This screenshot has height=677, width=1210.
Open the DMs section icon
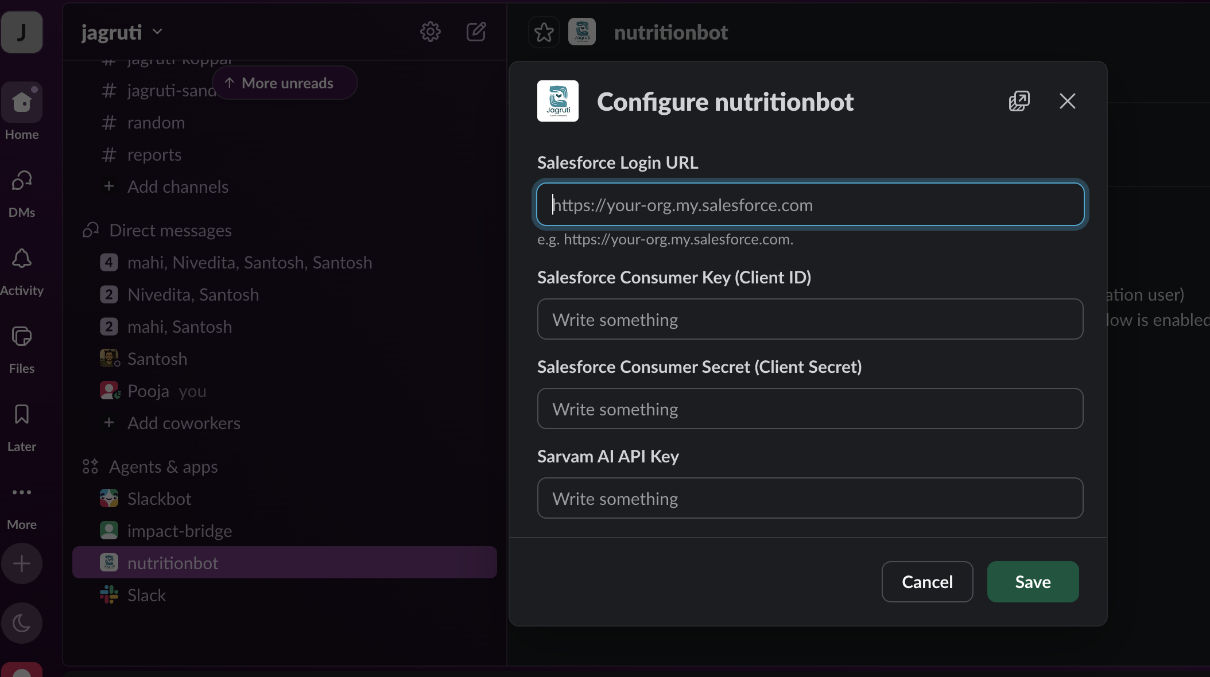(22, 181)
